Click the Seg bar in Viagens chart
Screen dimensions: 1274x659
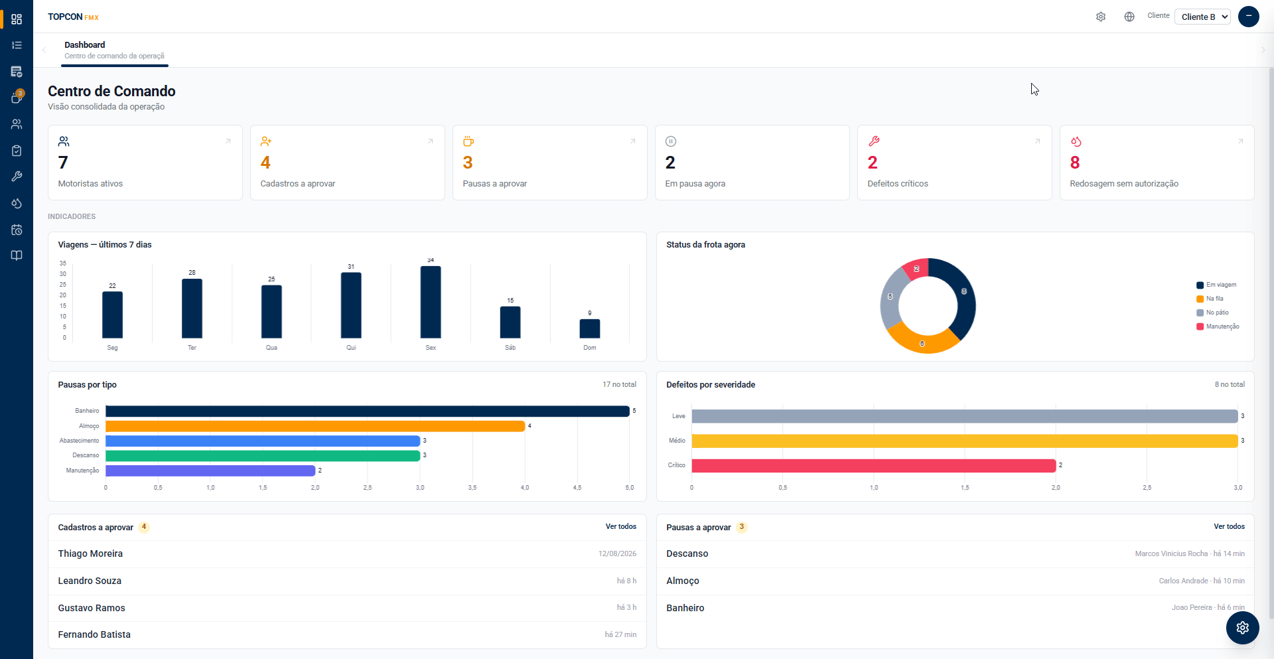tap(112, 315)
